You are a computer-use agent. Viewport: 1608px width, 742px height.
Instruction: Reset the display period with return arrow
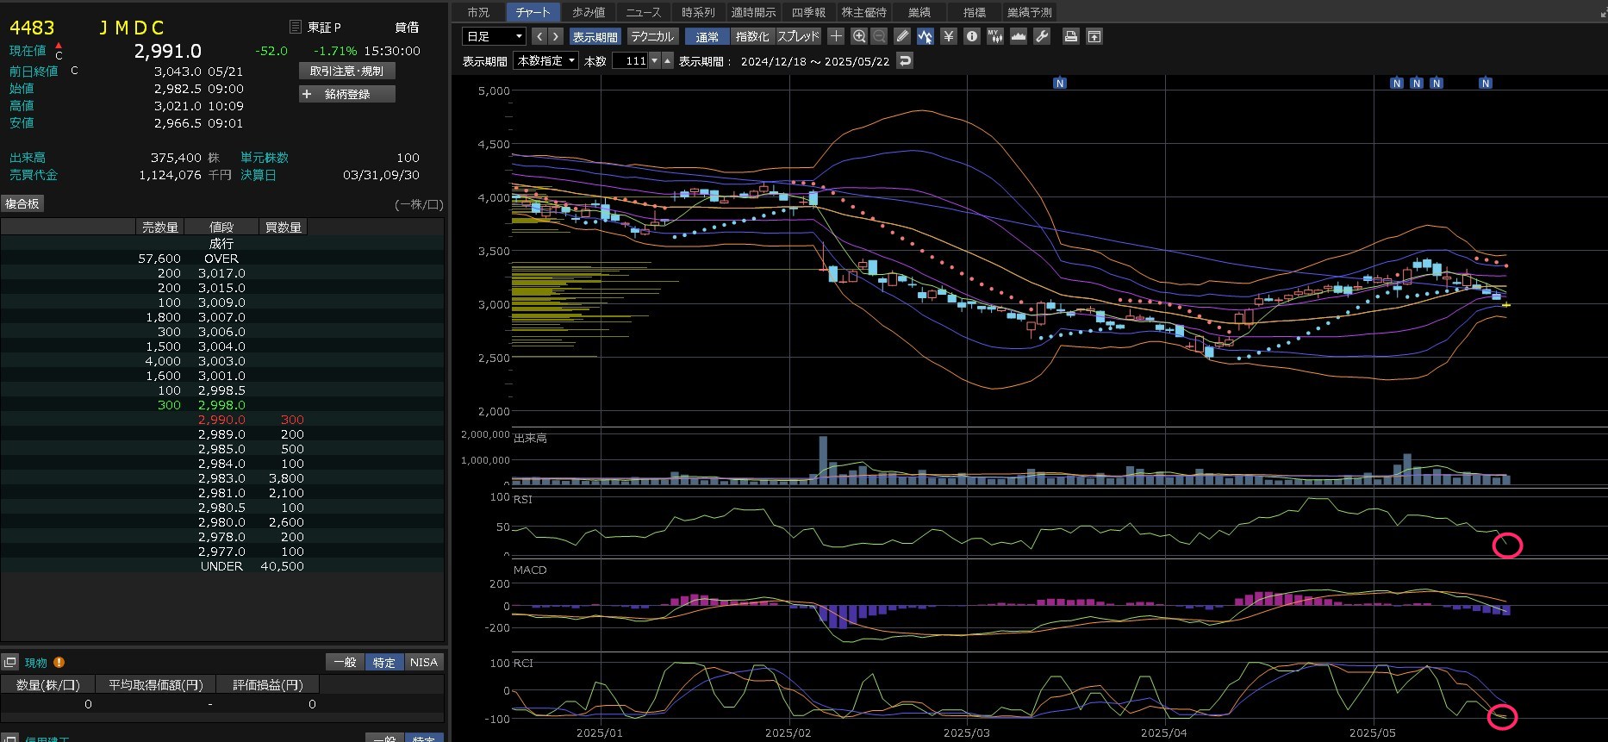coord(905,60)
